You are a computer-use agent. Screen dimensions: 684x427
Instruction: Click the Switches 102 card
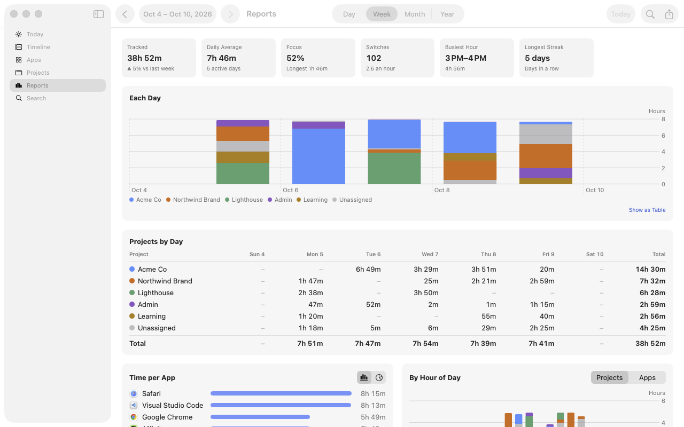[398, 58]
